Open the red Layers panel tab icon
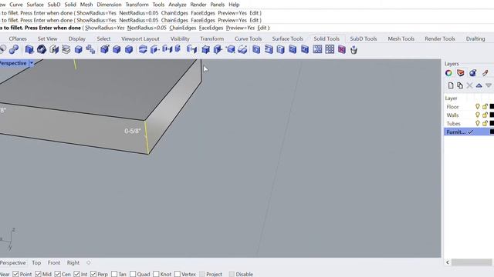Screen dimensions: 494x277 coord(461,73)
